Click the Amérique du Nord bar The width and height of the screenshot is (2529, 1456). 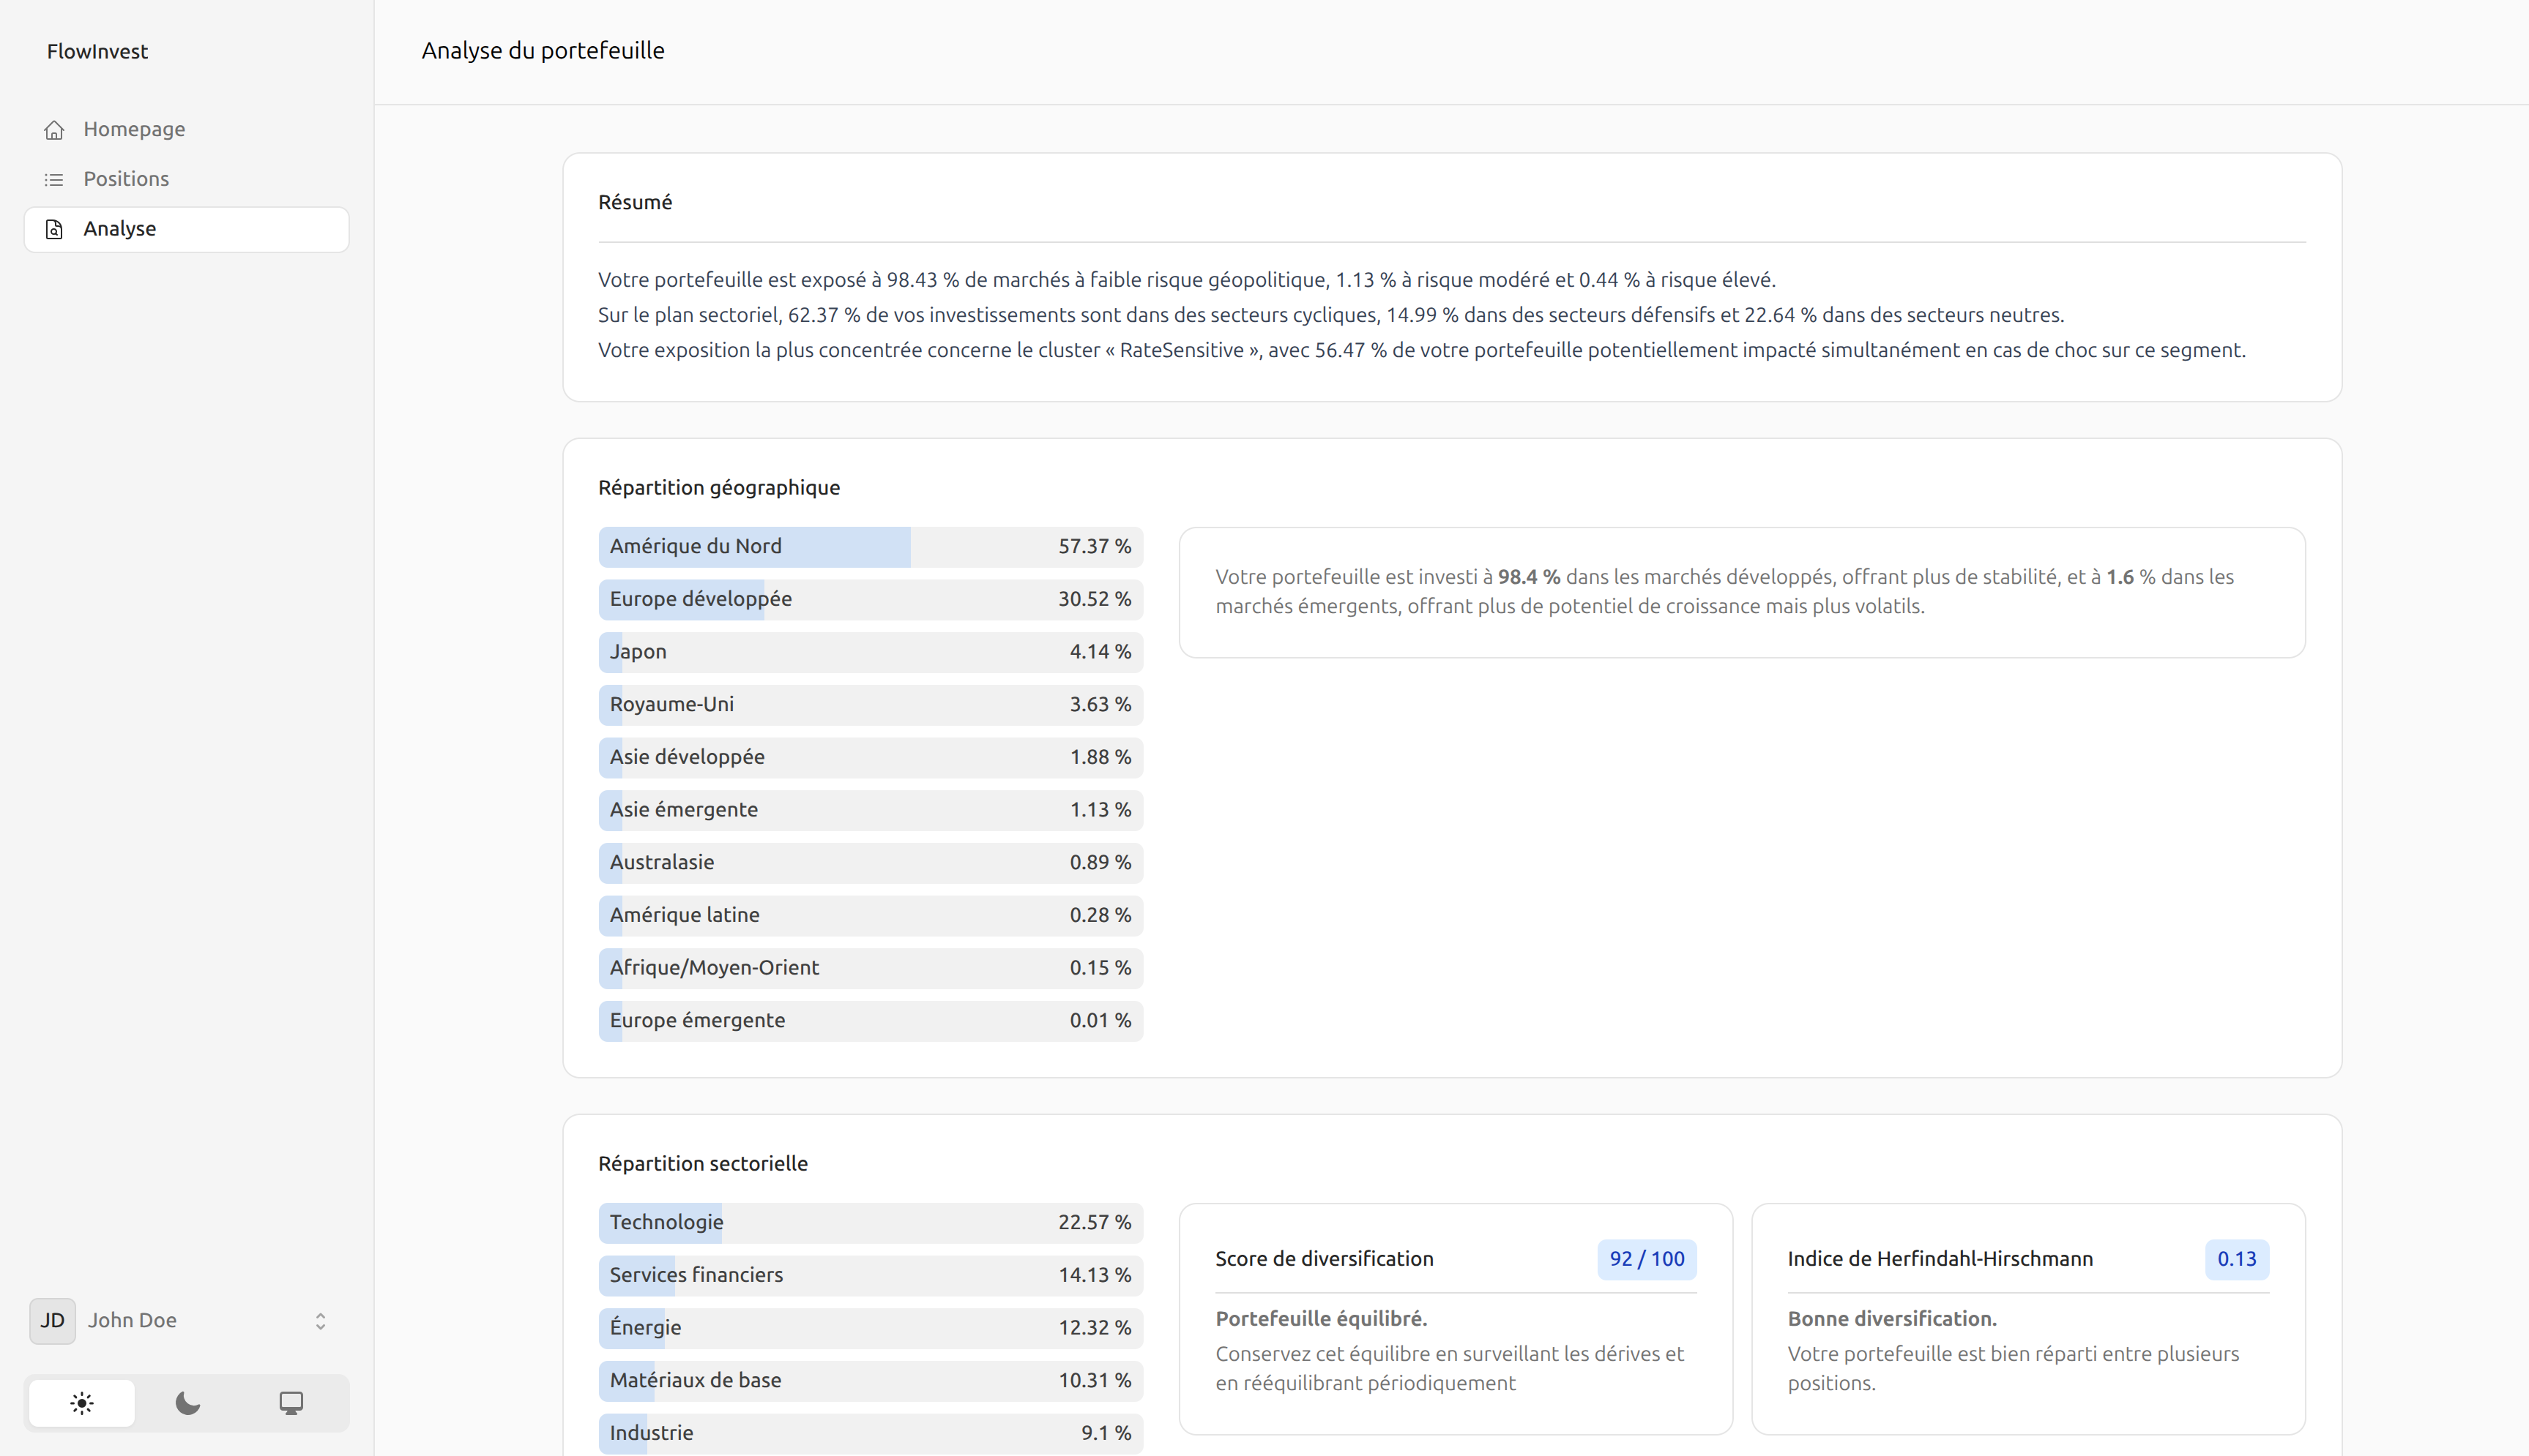[x=871, y=547]
